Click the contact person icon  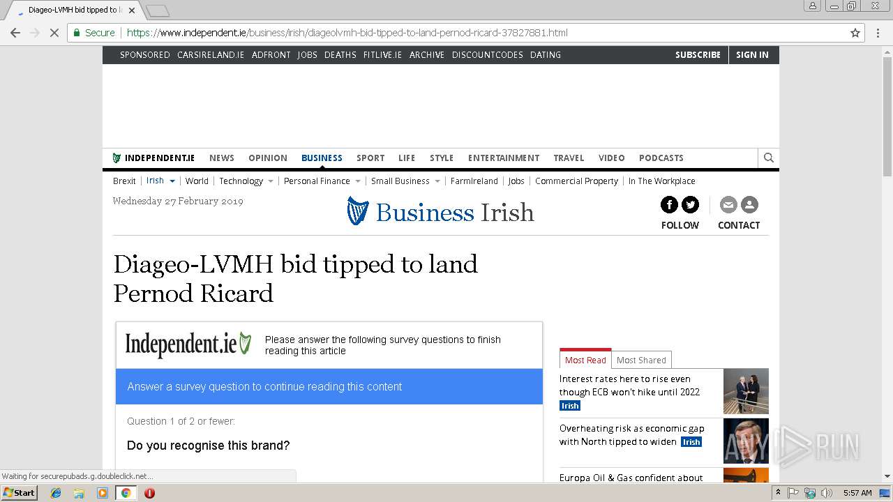pyautogui.click(x=749, y=204)
